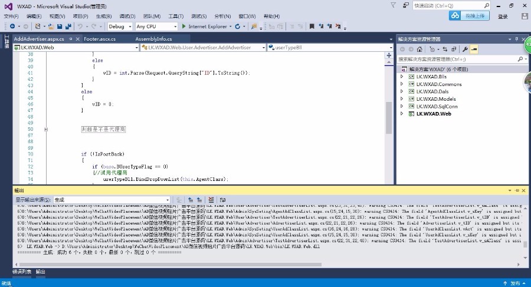The height and width of the screenshot is (287, 531).
Task: Click the Undo arrow icon
Action: [80, 27]
